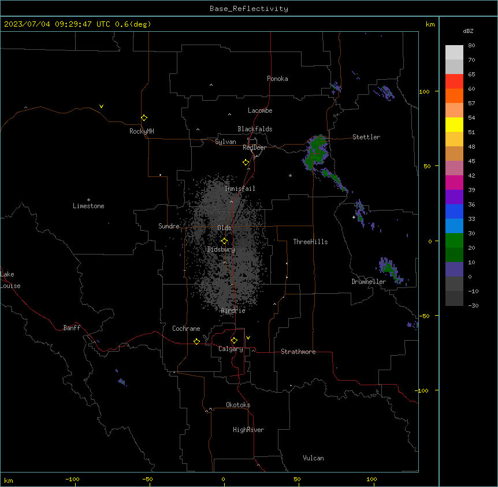Pick the dark green 10-20 dBZ legend swatch
This screenshot has height=487, width=498.
coord(454,255)
